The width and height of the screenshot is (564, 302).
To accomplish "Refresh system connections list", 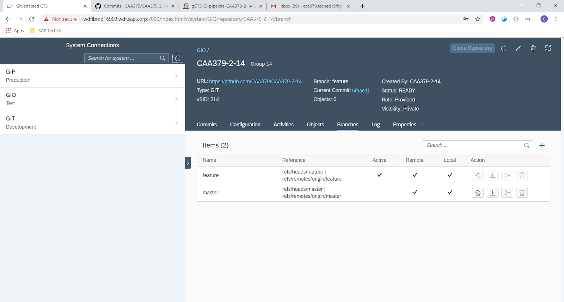I will 178,58.
